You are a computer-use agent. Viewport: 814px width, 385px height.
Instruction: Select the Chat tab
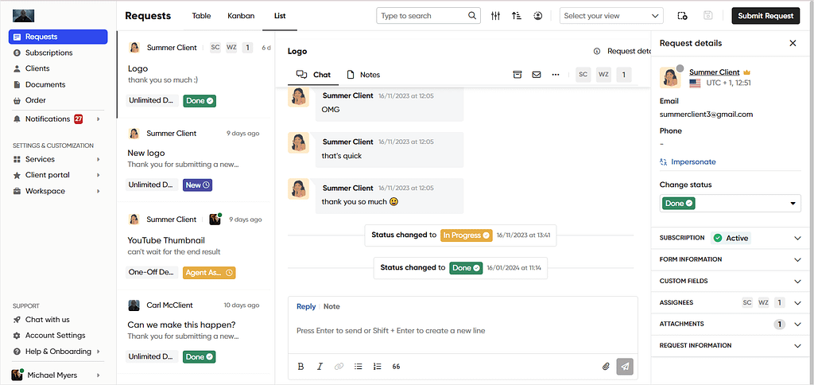pyautogui.click(x=313, y=74)
